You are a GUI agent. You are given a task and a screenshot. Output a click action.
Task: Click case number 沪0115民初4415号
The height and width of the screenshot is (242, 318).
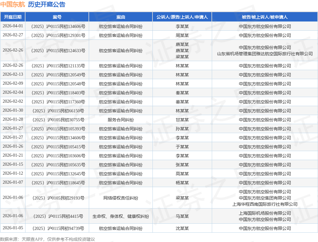58,217
